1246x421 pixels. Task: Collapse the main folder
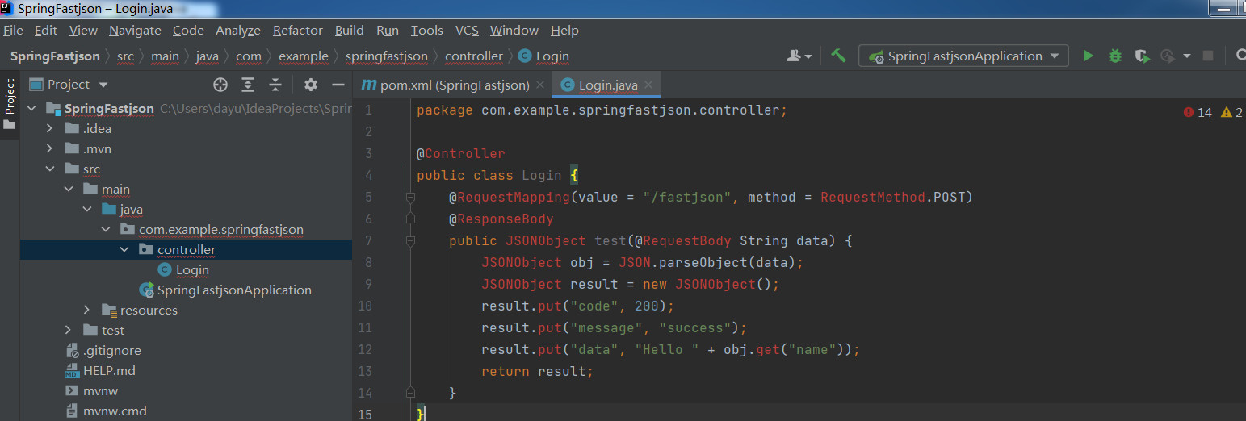[x=69, y=190]
